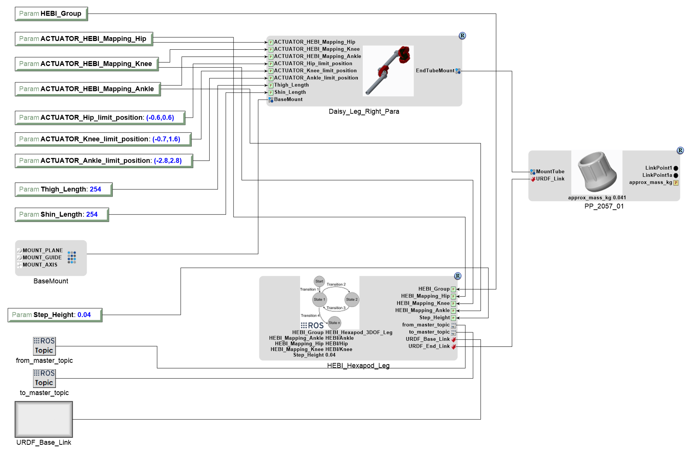Select the Param HEBI_Group block

click(51, 14)
